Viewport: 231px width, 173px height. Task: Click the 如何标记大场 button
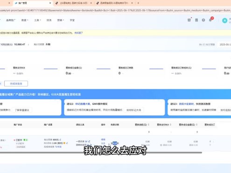[x=134, y=110]
